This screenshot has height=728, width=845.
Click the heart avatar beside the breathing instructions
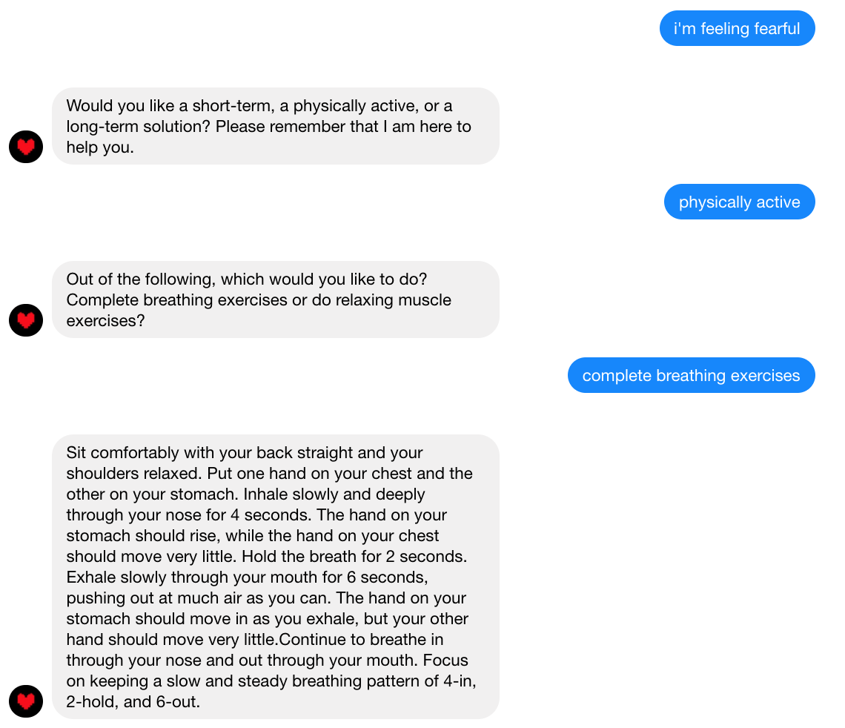click(x=26, y=701)
